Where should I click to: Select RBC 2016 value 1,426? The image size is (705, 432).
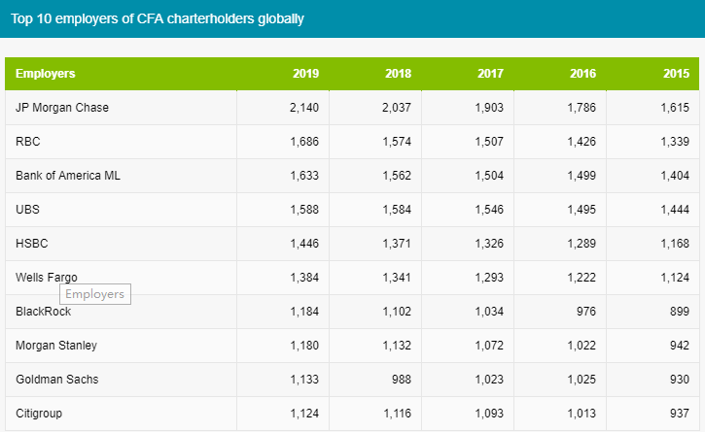tap(582, 142)
